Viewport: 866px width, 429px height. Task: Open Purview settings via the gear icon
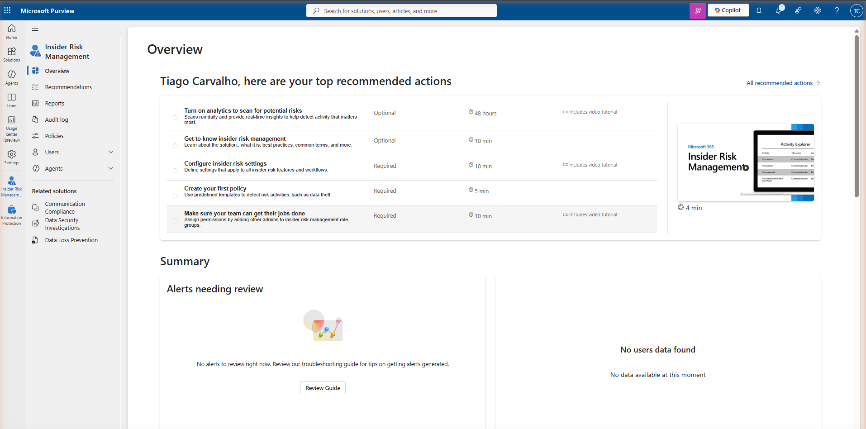817,10
